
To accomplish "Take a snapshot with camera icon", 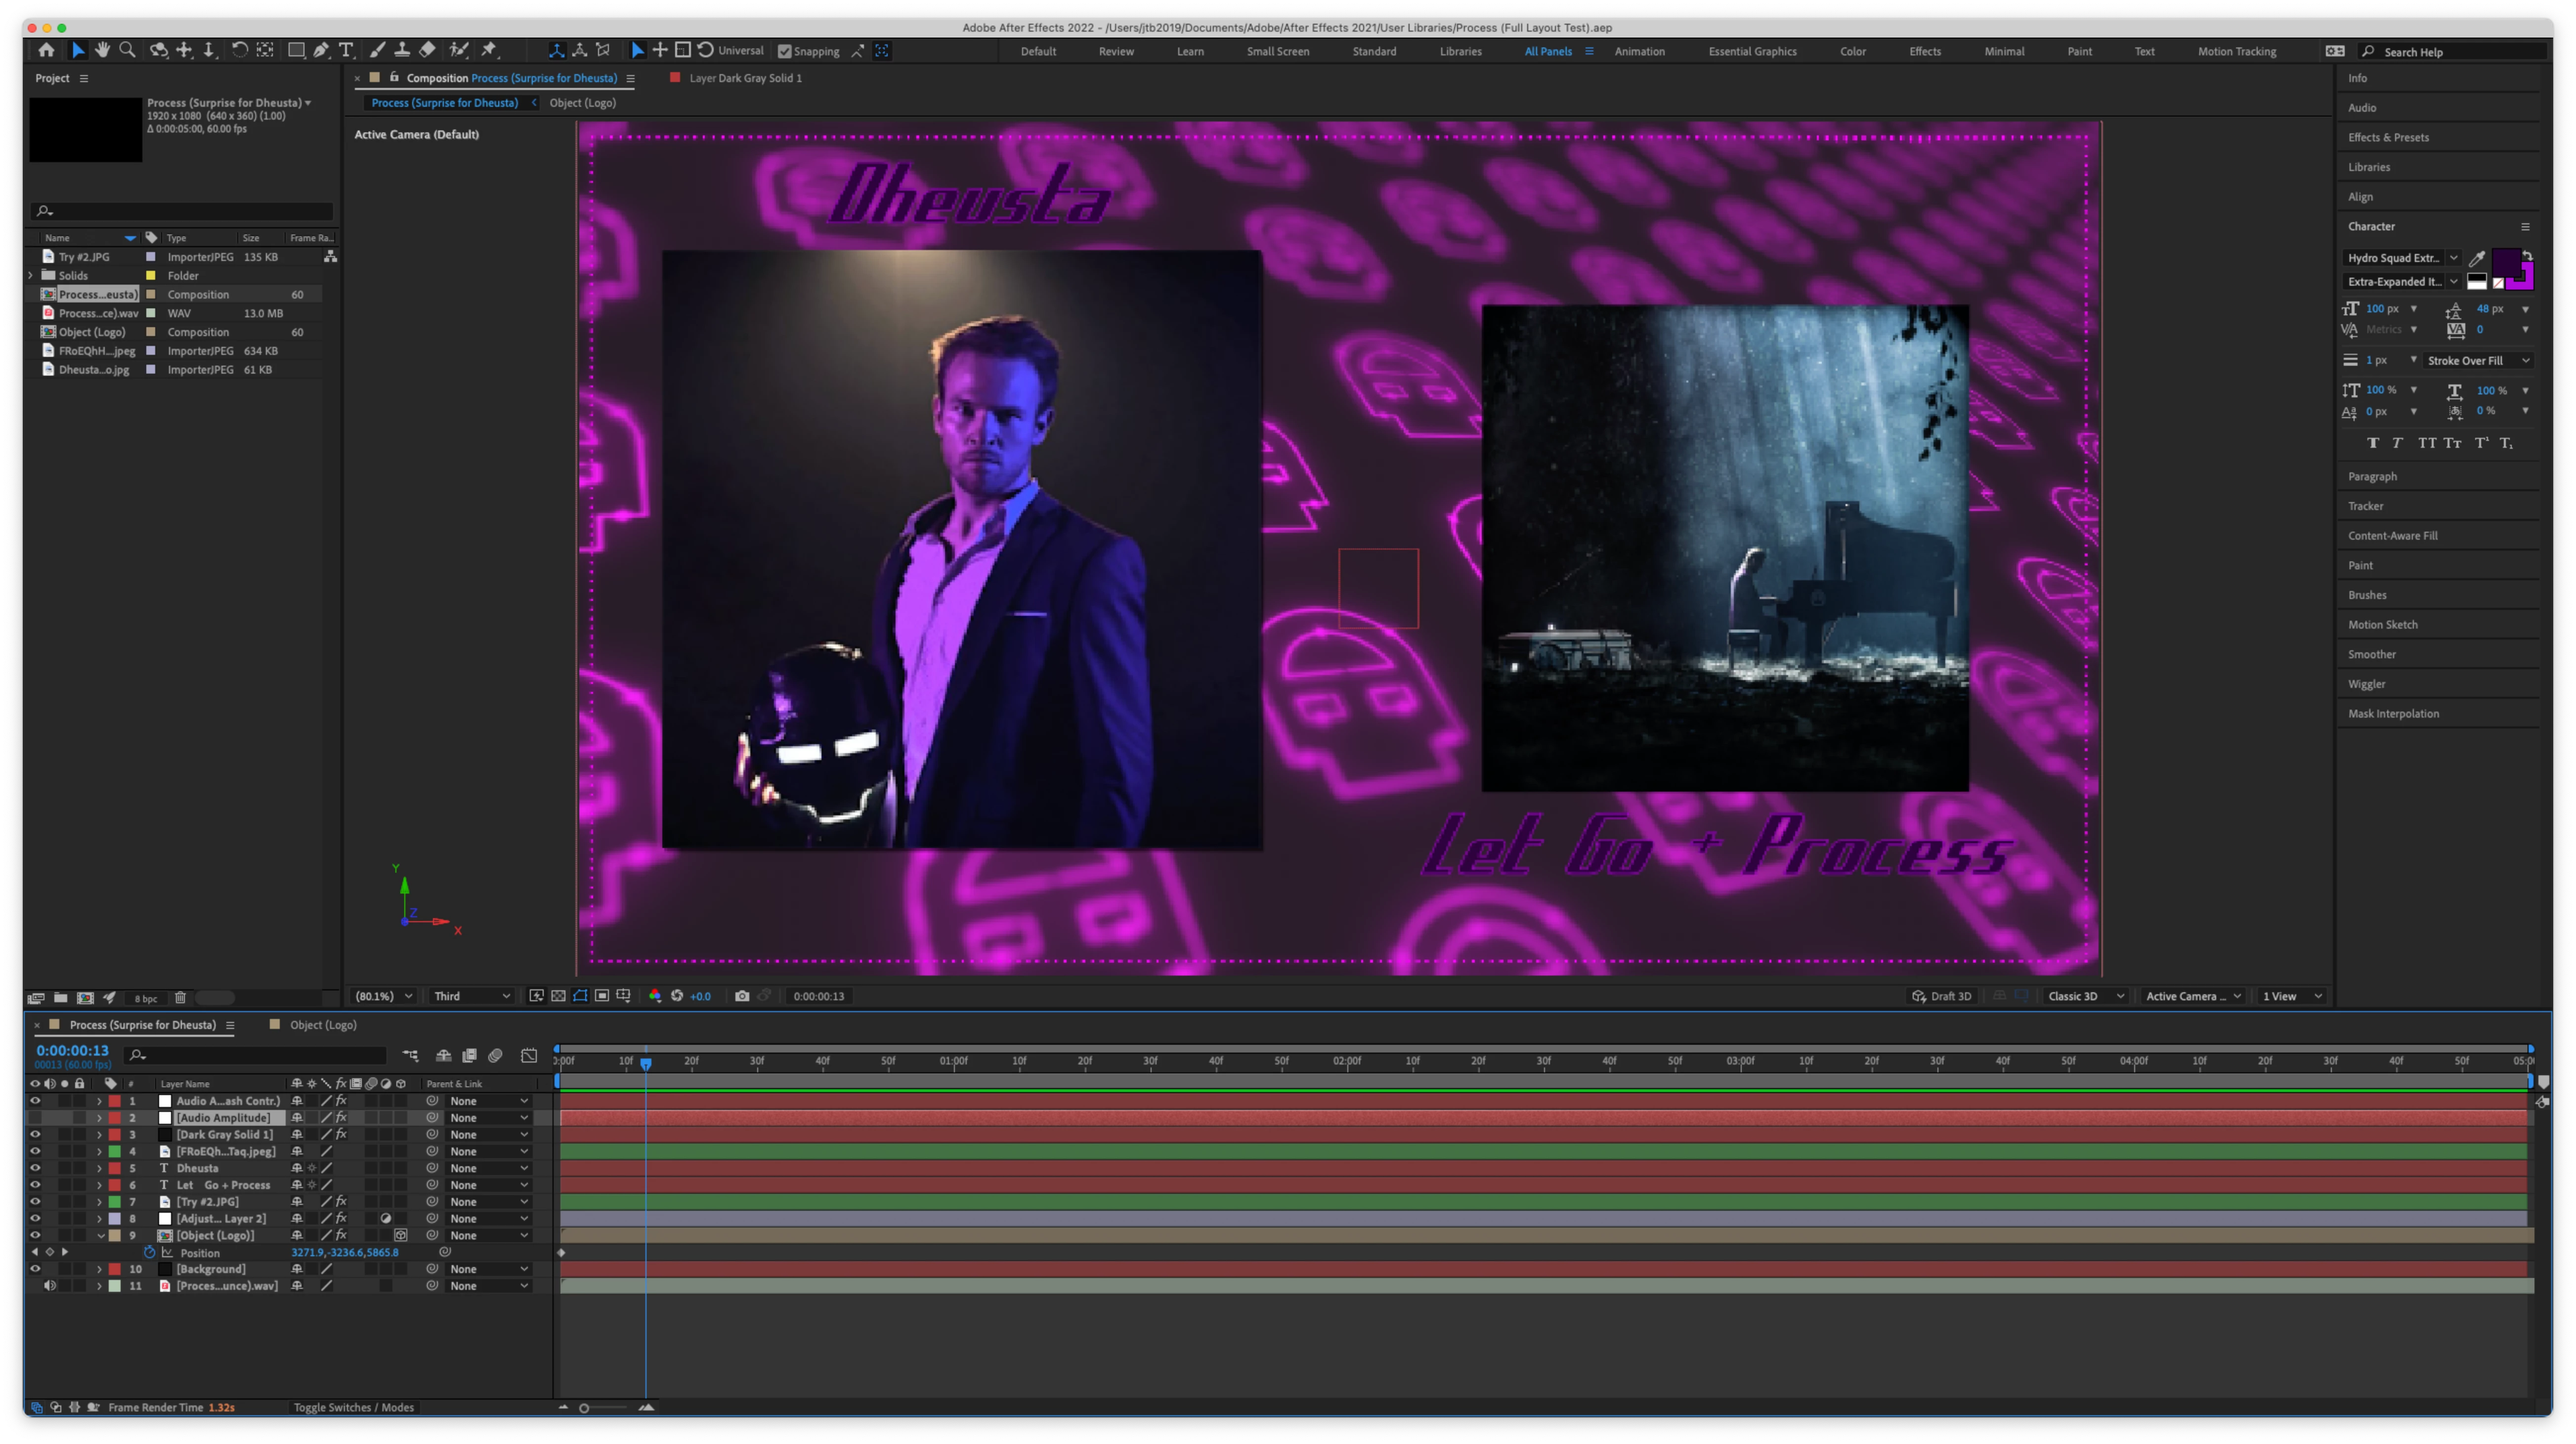I will pos(742,996).
